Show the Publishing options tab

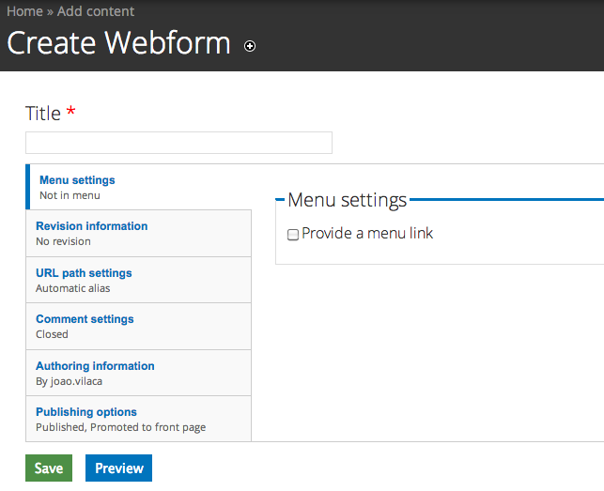tap(86, 412)
